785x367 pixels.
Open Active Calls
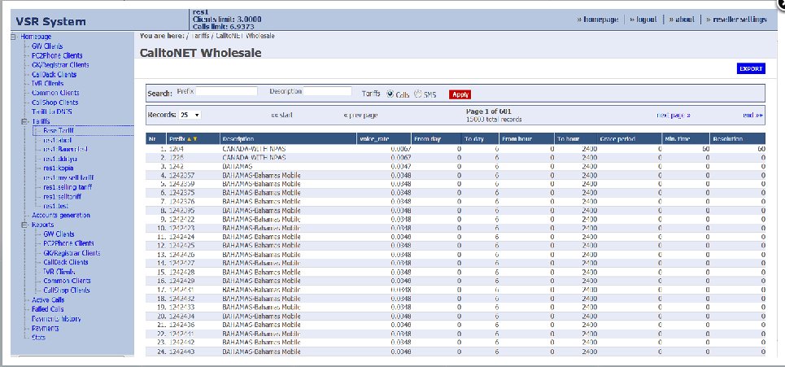[x=47, y=300]
